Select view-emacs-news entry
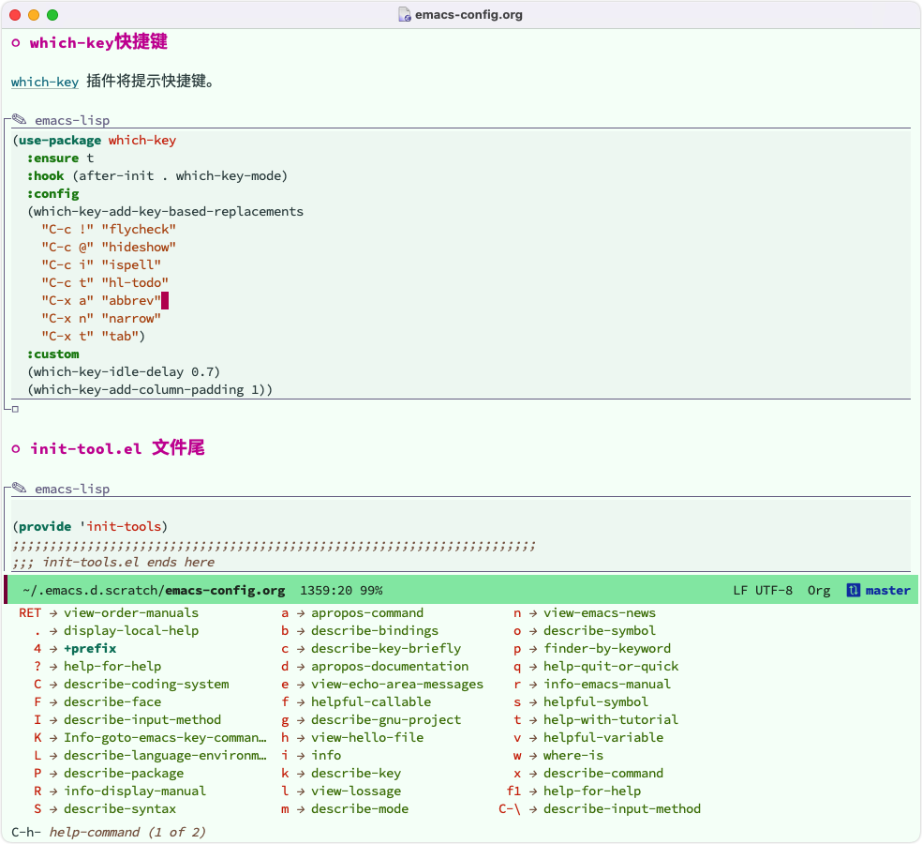This screenshot has width=922, height=844. click(x=599, y=612)
